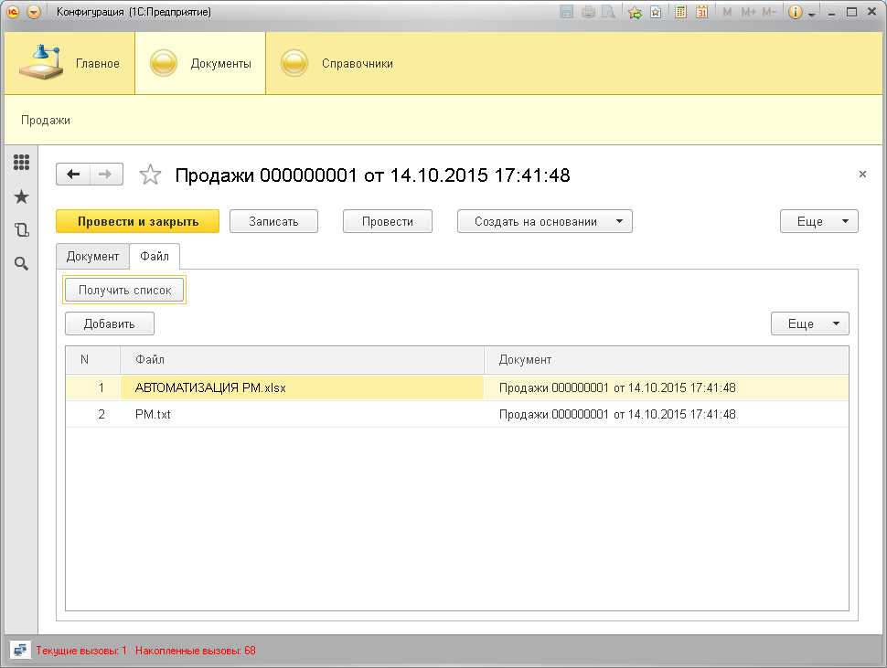This screenshot has height=668, width=887.
Task: Go forward with the right arrow button
Action: pos(106,174)
